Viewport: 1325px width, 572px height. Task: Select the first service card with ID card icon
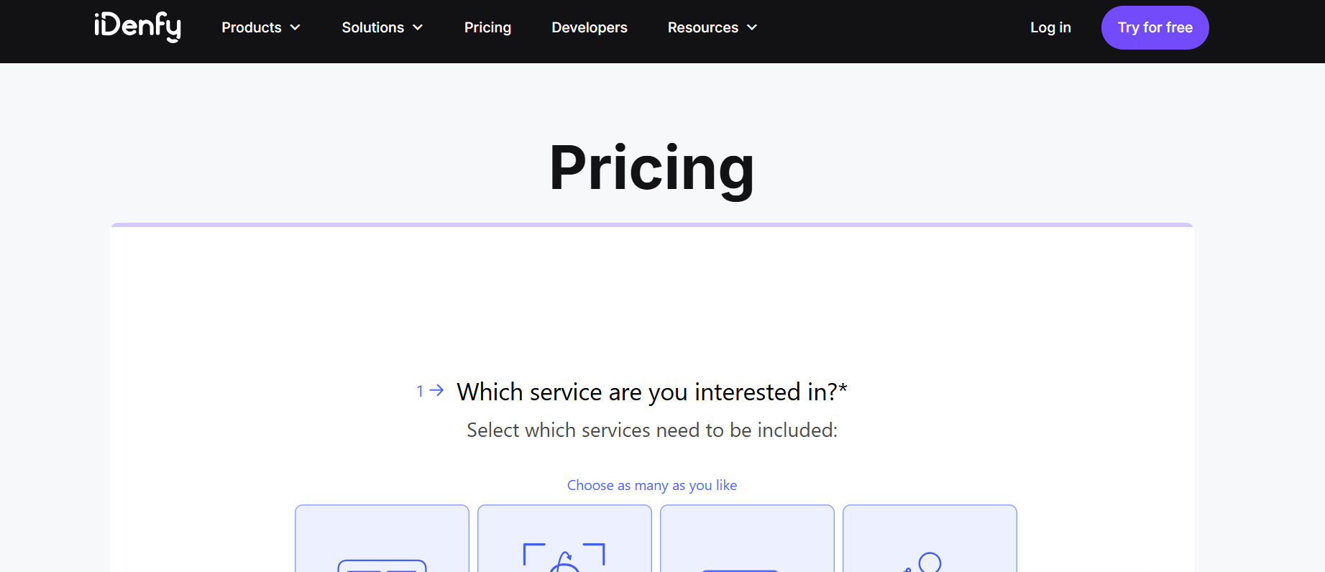pyautogui.click(x=382, y=539)
